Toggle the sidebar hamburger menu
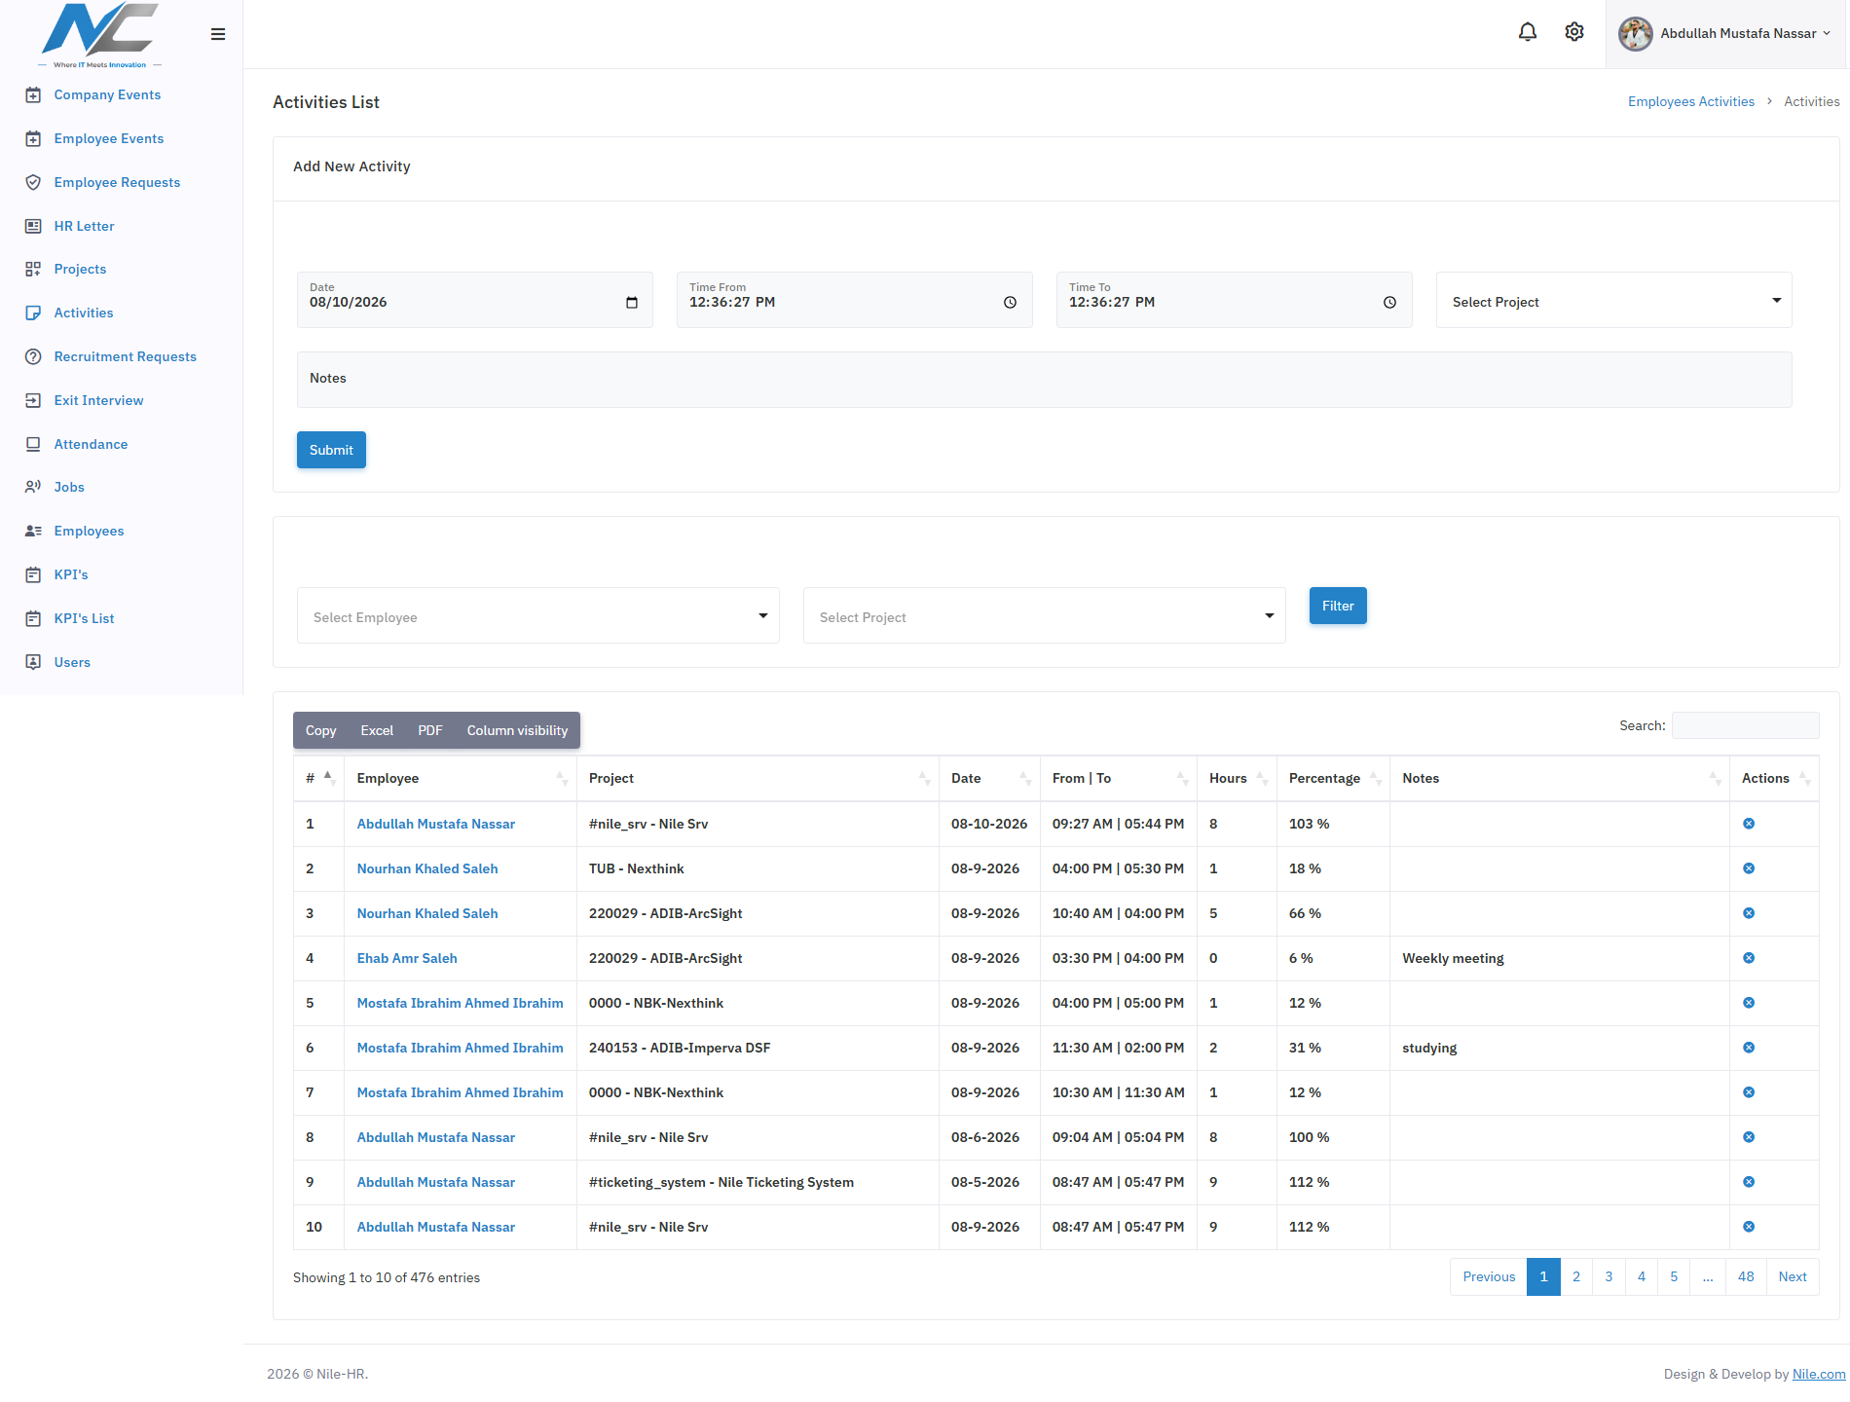Viewport: 1850px width, 1402px height. (218, 34)
